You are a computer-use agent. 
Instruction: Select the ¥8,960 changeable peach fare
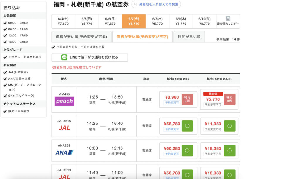point(178,99)
